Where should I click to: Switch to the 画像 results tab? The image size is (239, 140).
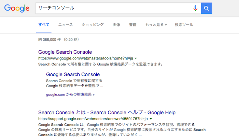(x=116, y=25)
